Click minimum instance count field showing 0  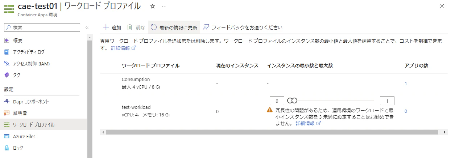pos(277,101)
